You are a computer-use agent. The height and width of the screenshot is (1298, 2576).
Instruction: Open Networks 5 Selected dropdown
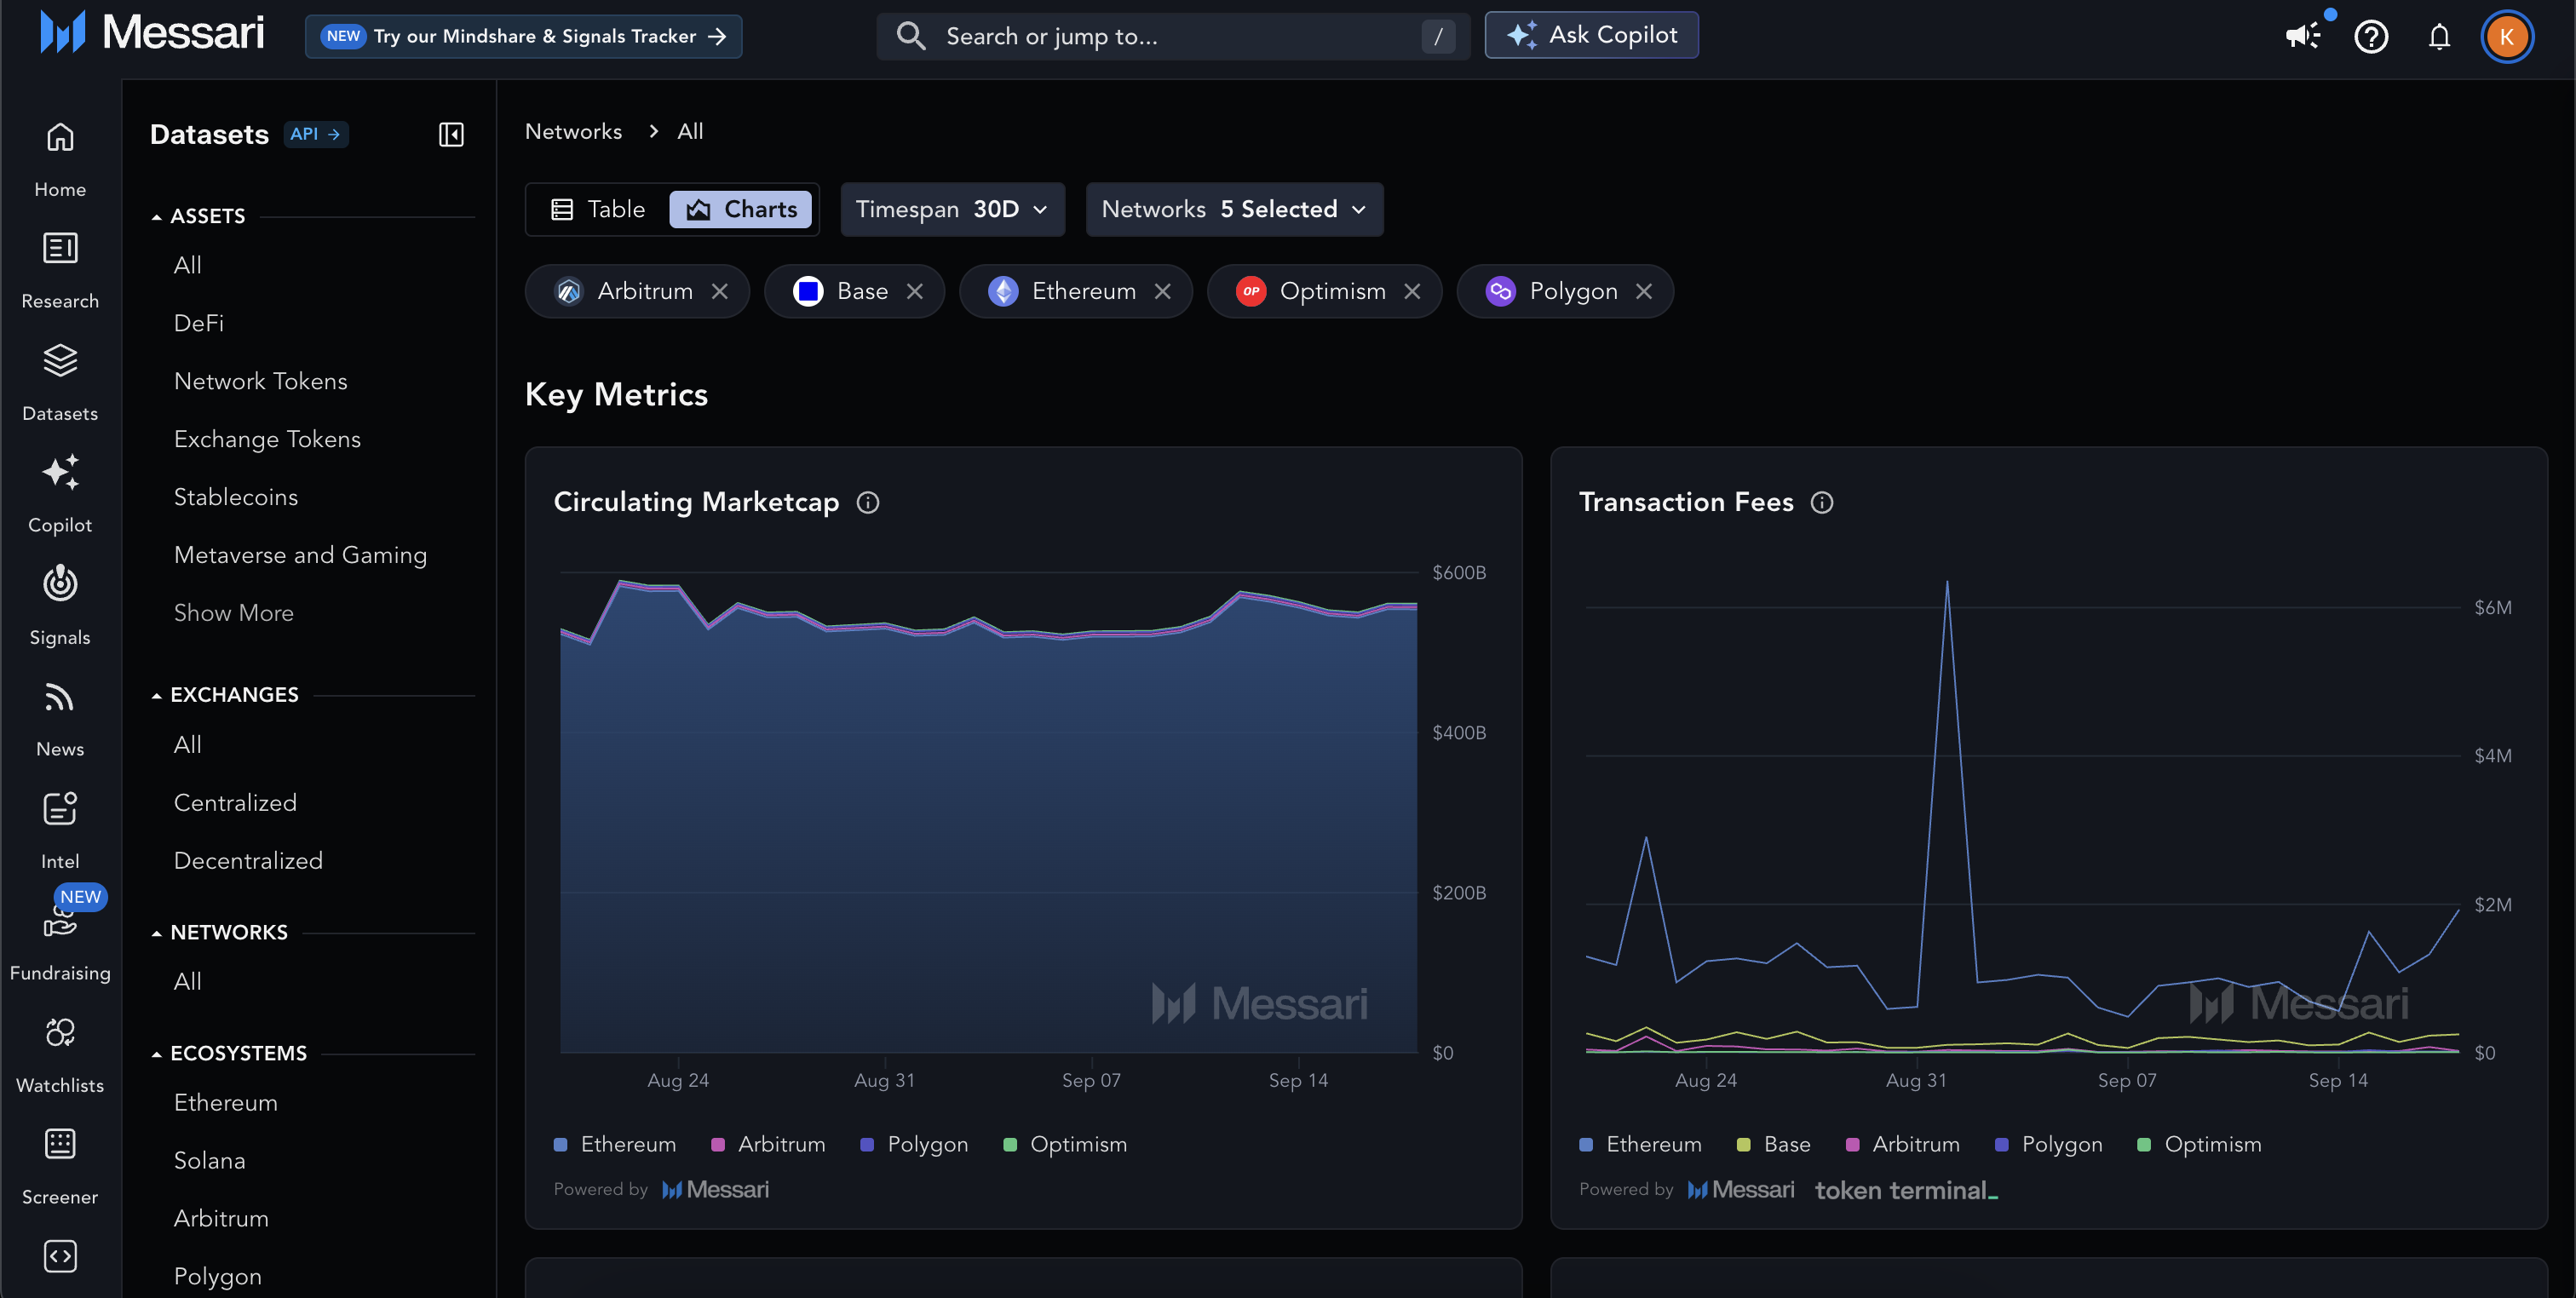[x=1234, y=209]
